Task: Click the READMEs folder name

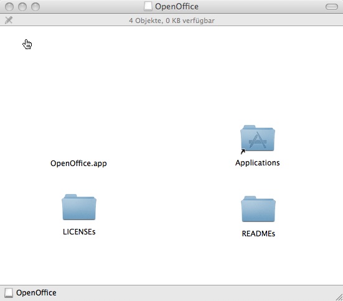Action: pyautogui.click(x=258, y=234)
